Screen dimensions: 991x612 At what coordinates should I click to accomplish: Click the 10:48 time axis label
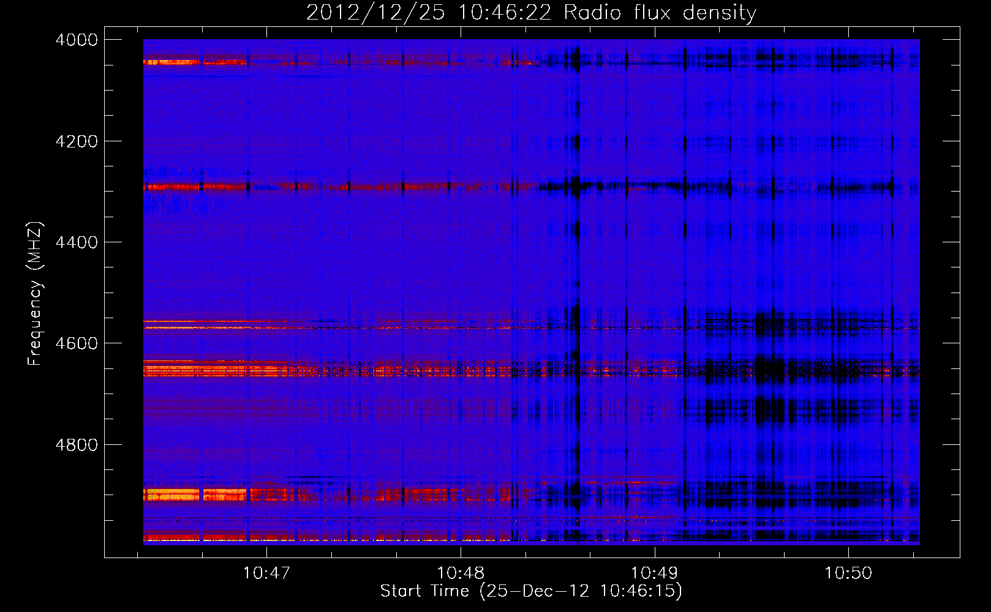coord(461,573)
